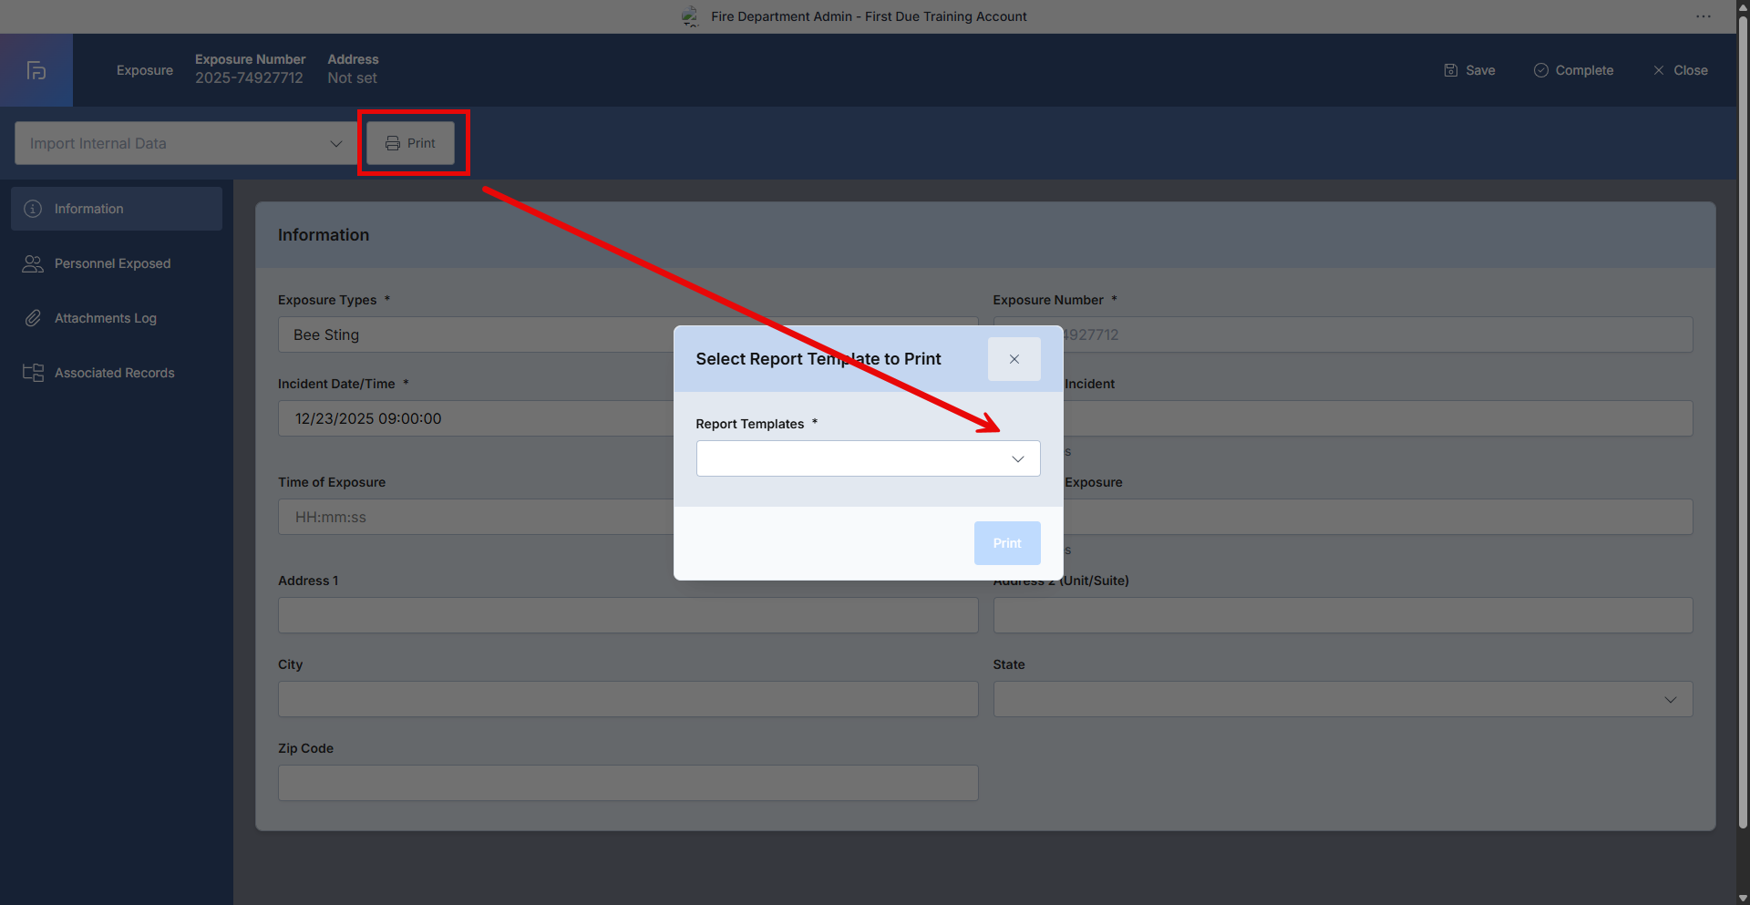Click the Zip Code input field
The height and width of the screenshot is (905, 1750).
click(x=627, y=783)
